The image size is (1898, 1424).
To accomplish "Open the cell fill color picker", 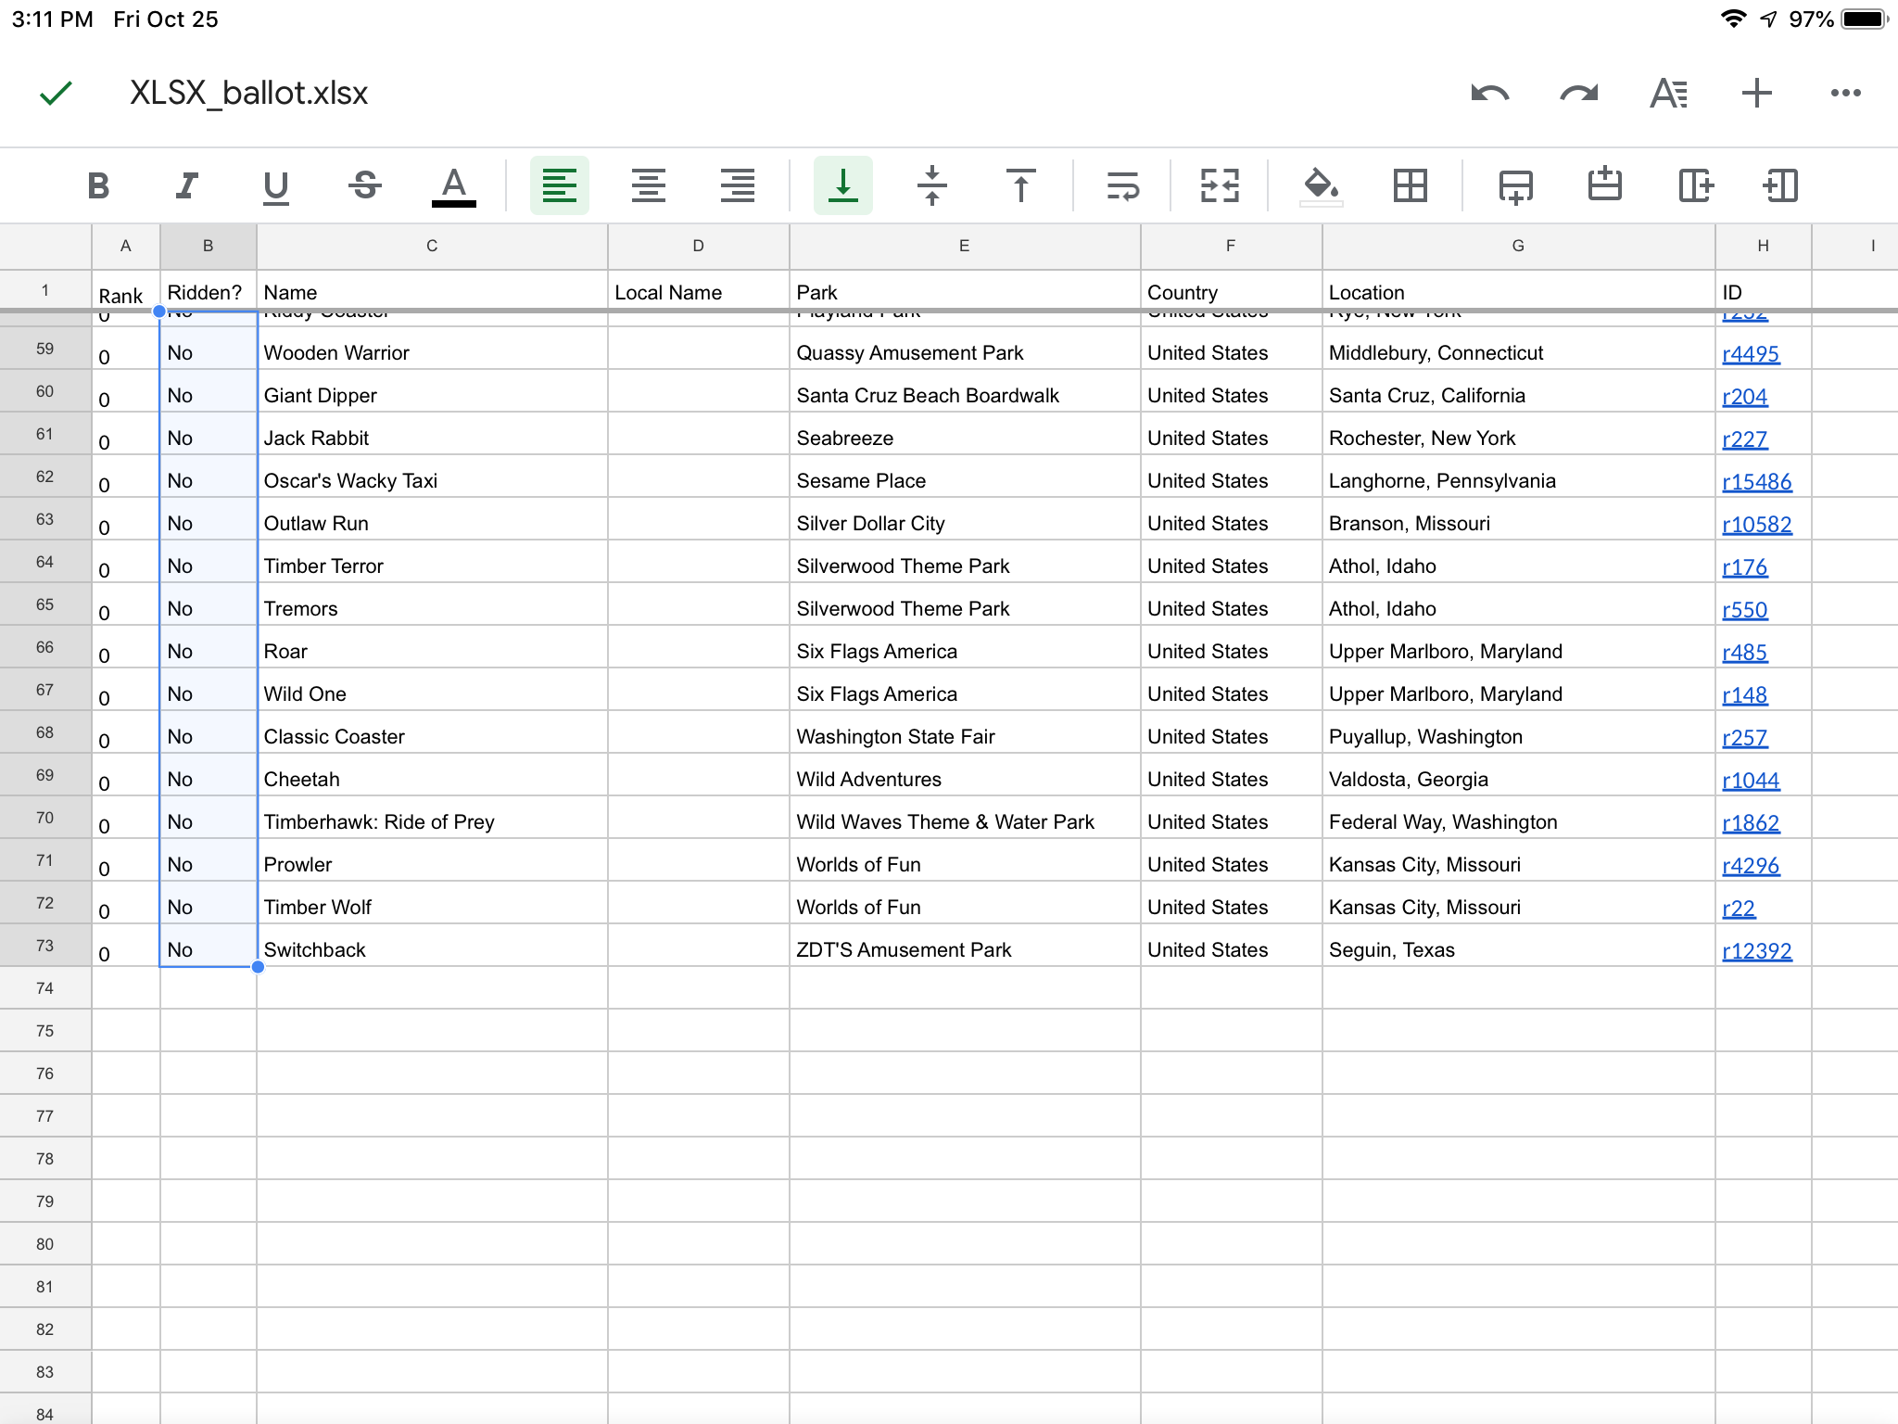I will click(1321, 185).
